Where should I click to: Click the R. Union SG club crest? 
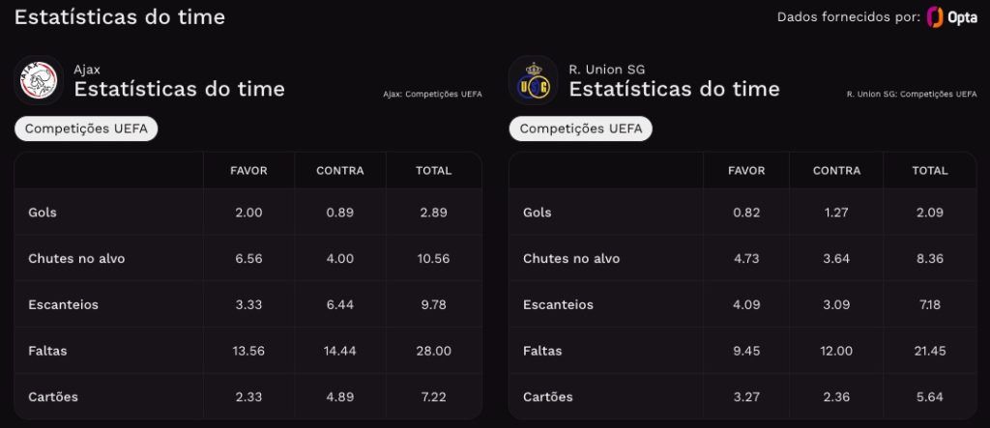pos(534,80)
